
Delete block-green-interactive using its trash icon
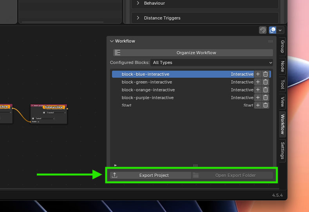point(266,82)
